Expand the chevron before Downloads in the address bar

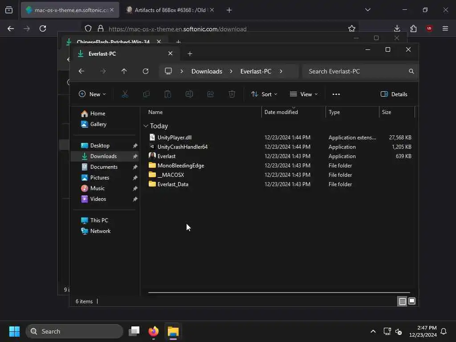[182, 71]
